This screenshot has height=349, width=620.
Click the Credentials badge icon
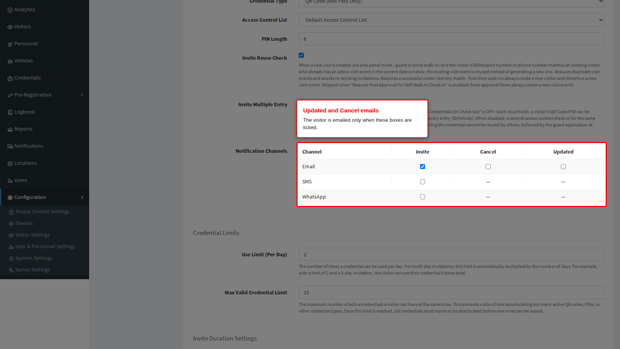click(10, 78)
